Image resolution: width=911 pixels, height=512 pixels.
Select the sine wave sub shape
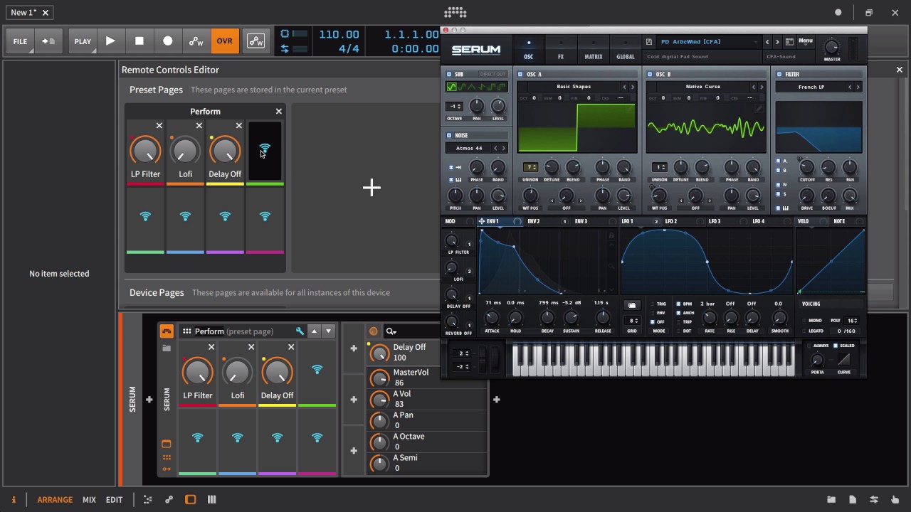(x=451, y=87)
